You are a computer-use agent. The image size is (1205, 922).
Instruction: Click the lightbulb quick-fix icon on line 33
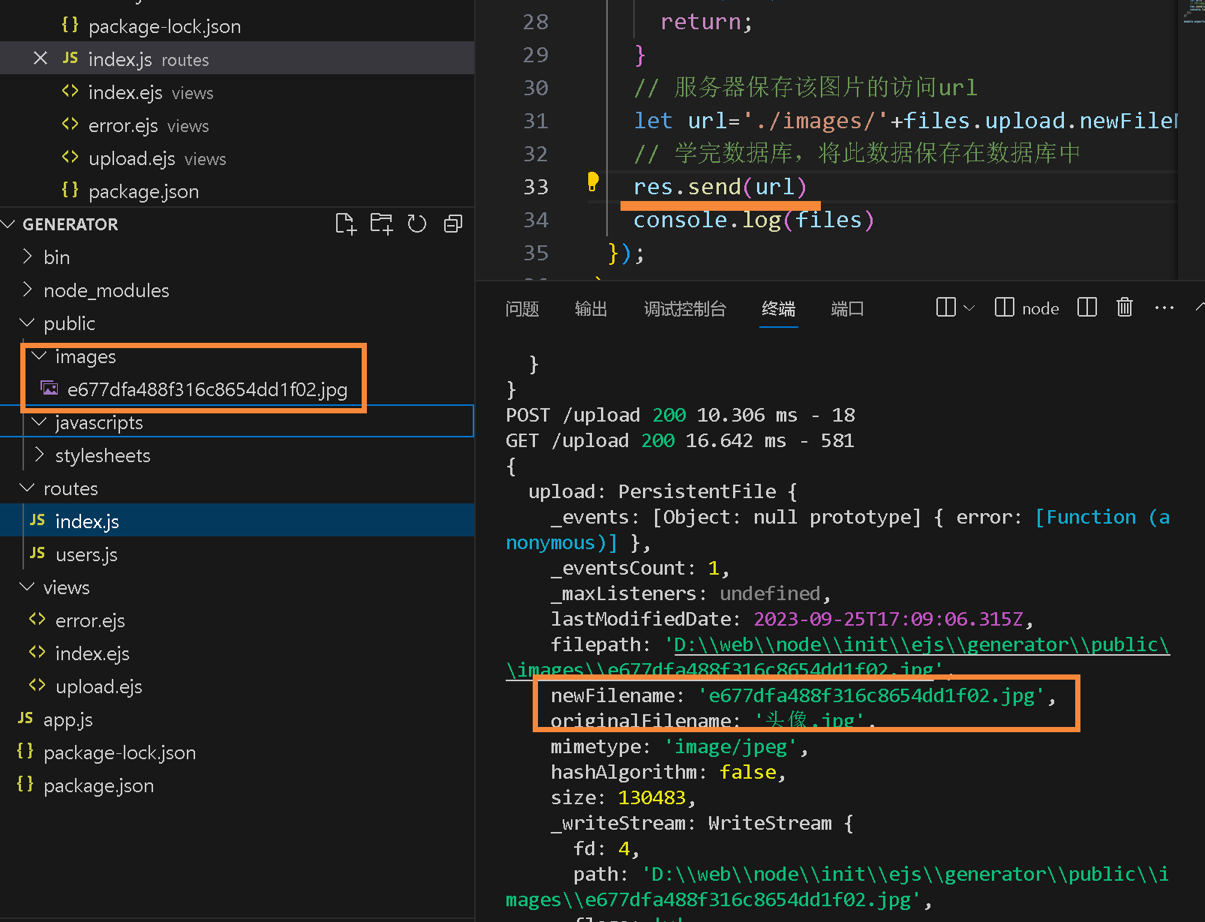pyautogui.click(x=593, y=182)
